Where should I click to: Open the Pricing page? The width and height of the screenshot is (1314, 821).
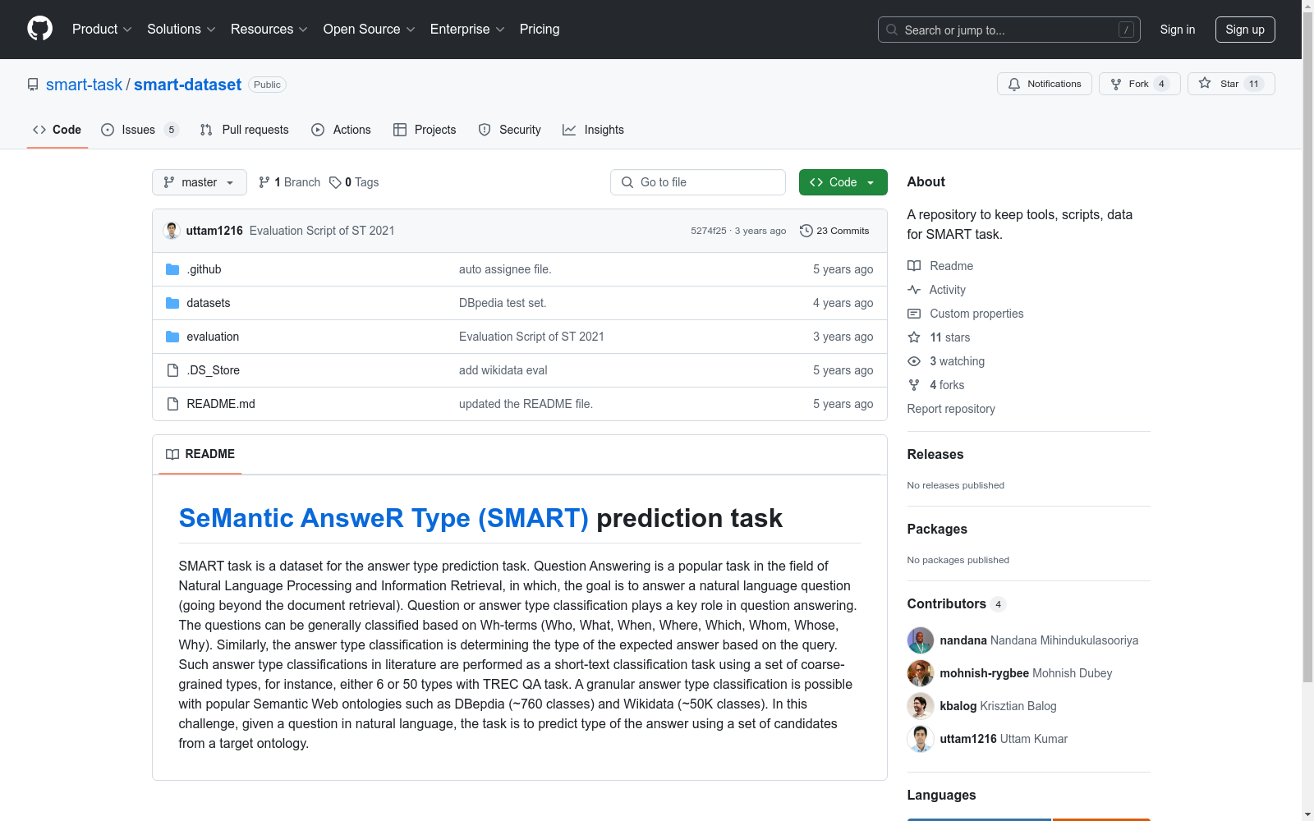(540, 30)
